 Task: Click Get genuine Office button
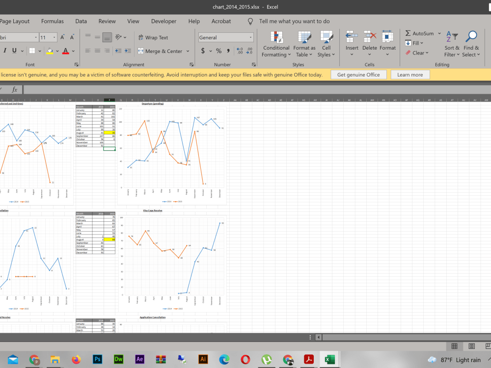(x=358, y=75)
